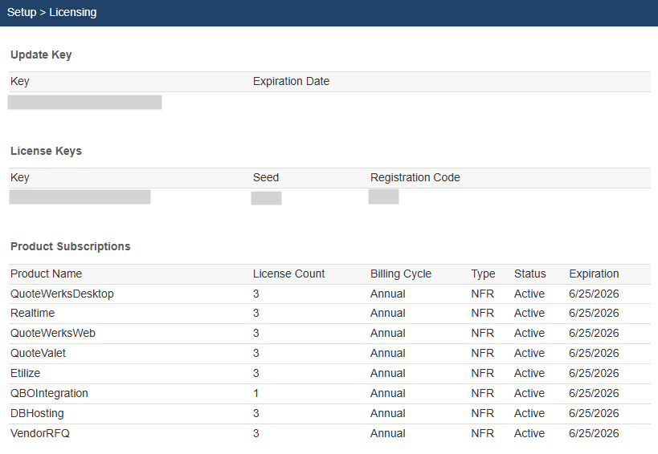The width and height of the screenshot is (658, 454).
Task: Sort by License Count column header
Action: (x=288, y=274)
